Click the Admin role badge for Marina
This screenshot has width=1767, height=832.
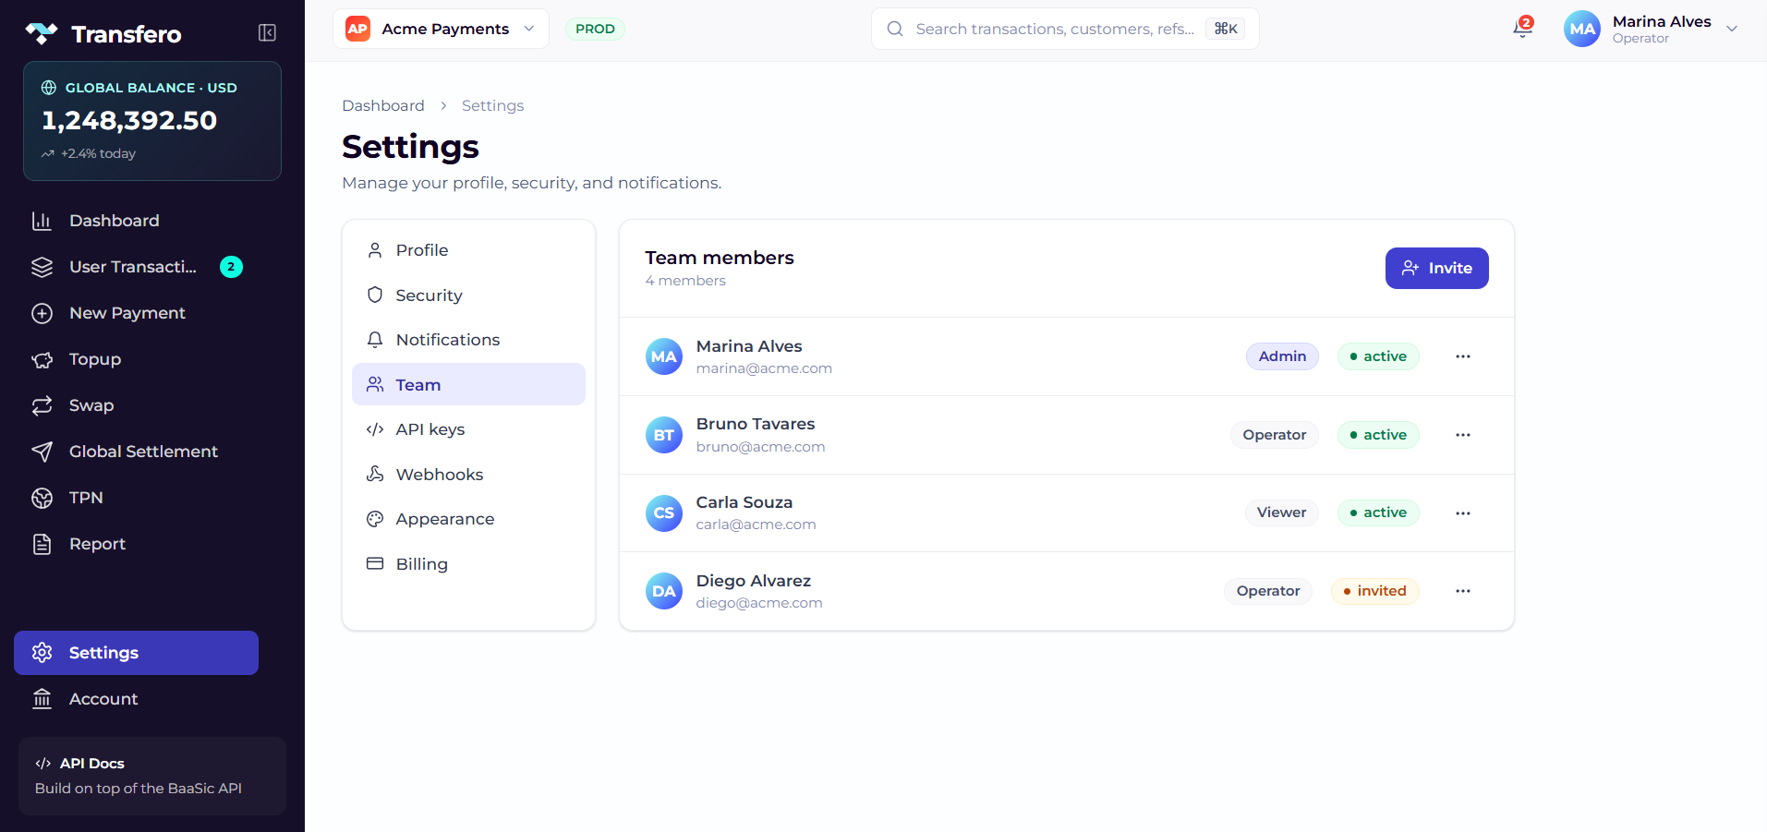point(1282,356)
